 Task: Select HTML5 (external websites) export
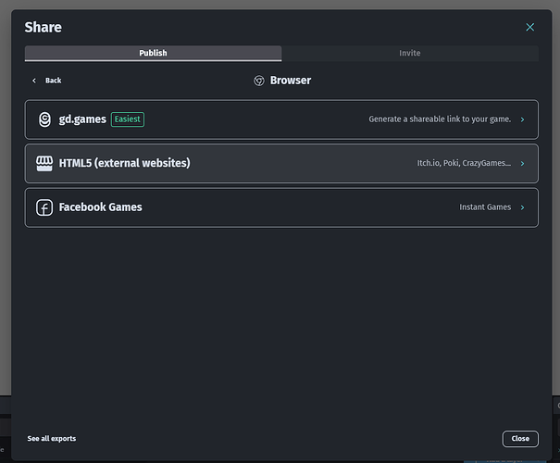pyautogui.click(x=281, y=164)
